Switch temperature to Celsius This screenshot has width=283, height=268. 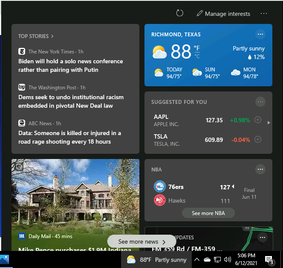coord(197,56)
